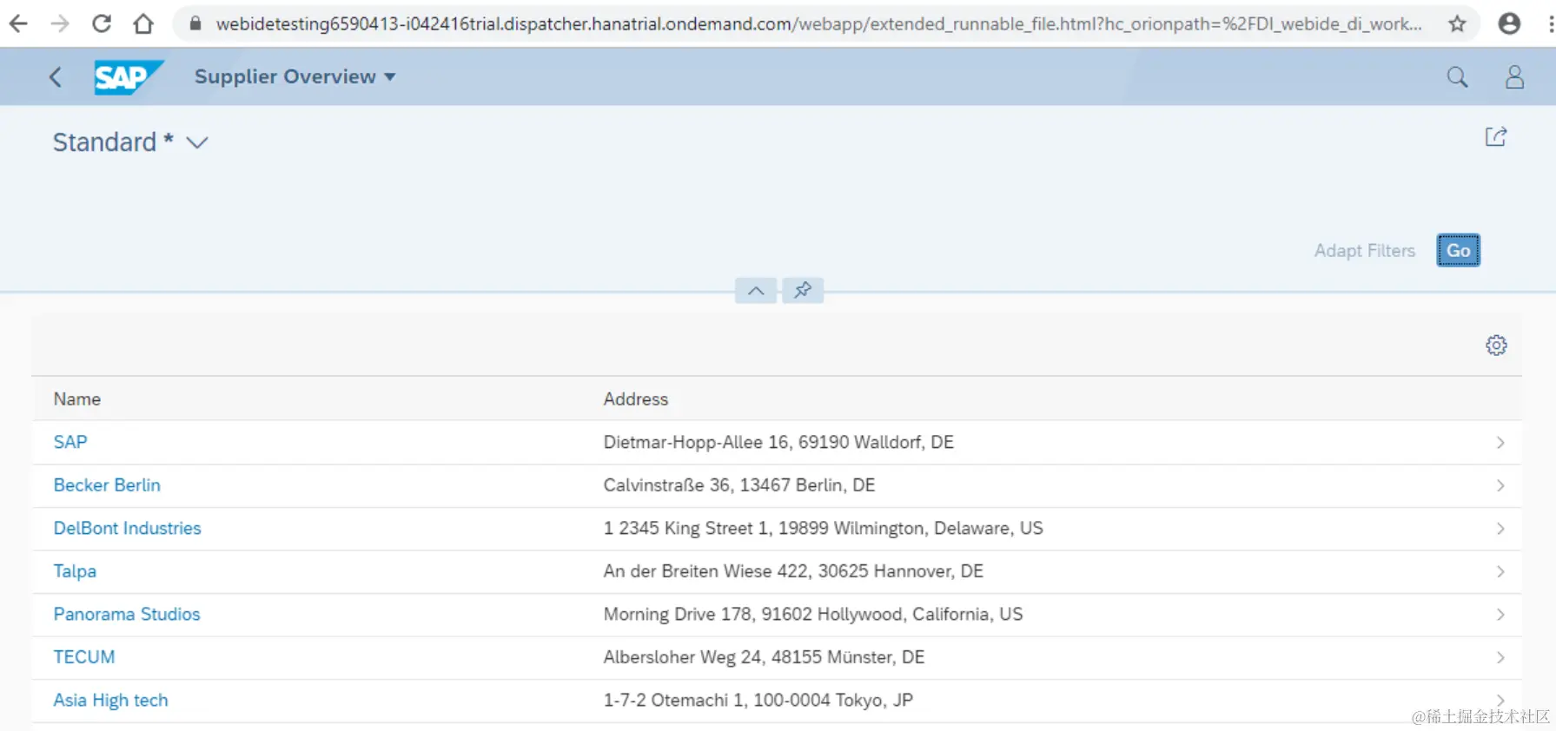Navigate via arrow on SAP row
This screenshot has height=731, width=1556.
(x=1500, y=443)
